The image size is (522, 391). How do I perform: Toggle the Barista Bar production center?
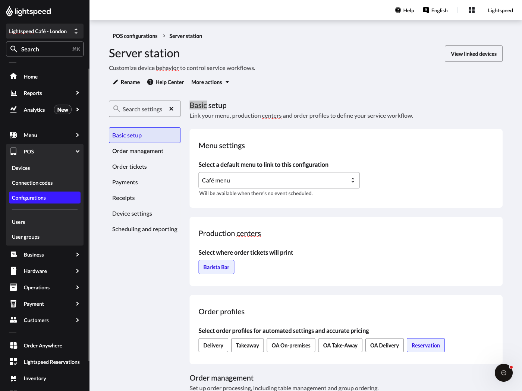point(216,267)
